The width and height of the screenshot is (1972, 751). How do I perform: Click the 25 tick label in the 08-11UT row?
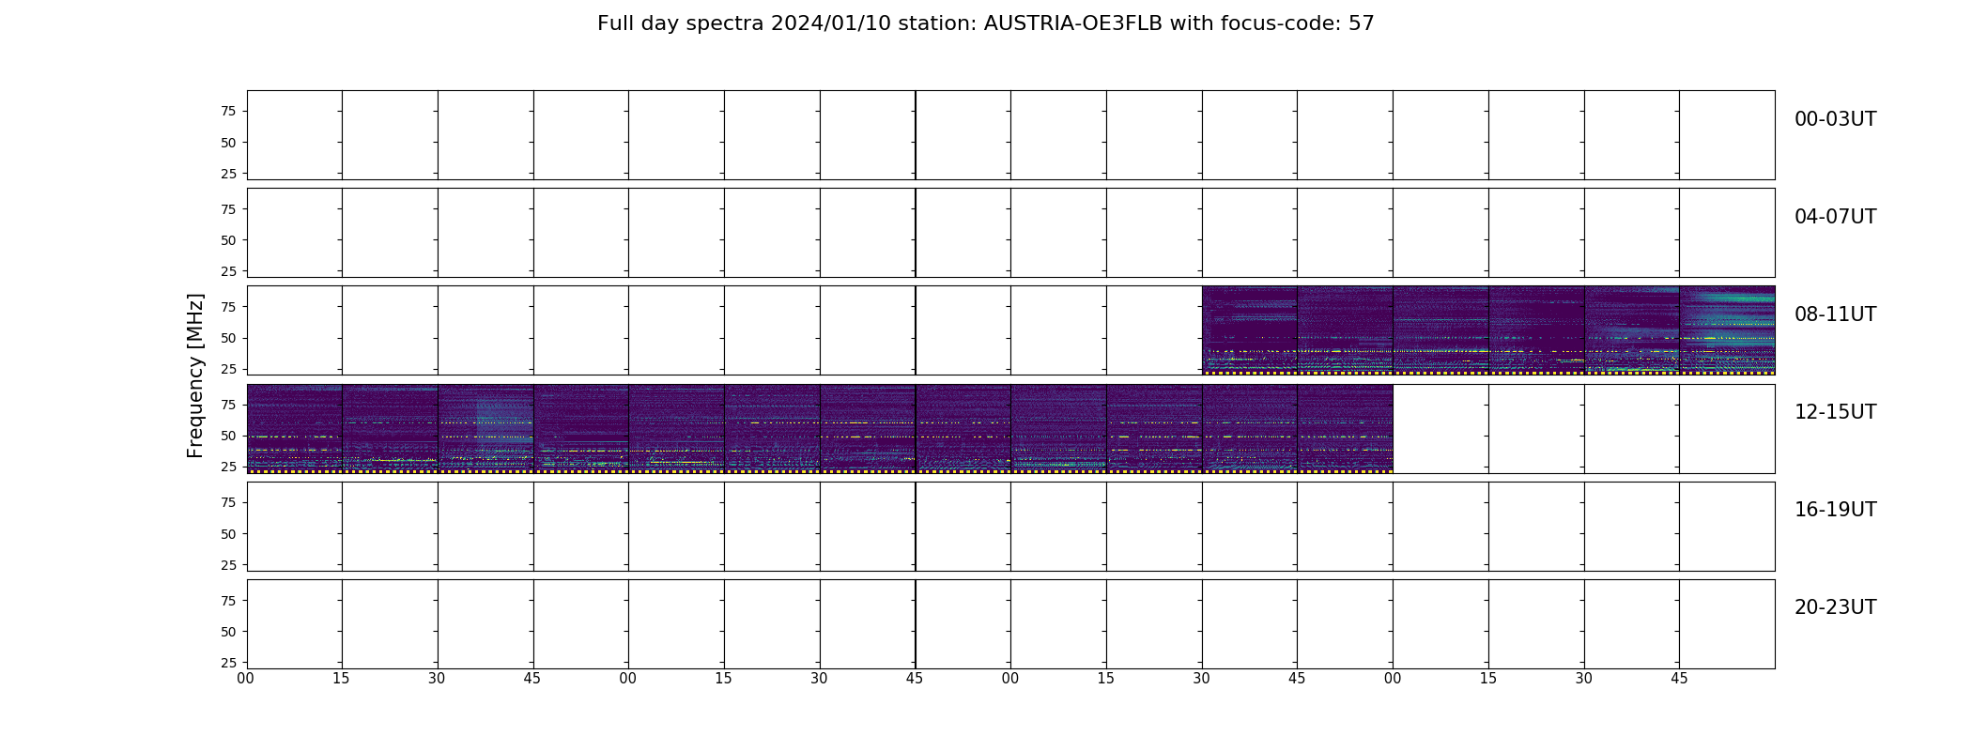[x=228, y=369]
